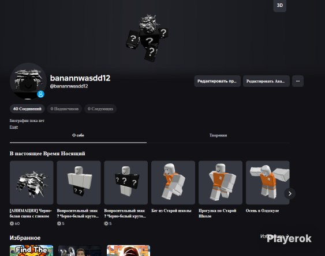
Task: Click the Избранное section heading
Action: coord(25,238)
